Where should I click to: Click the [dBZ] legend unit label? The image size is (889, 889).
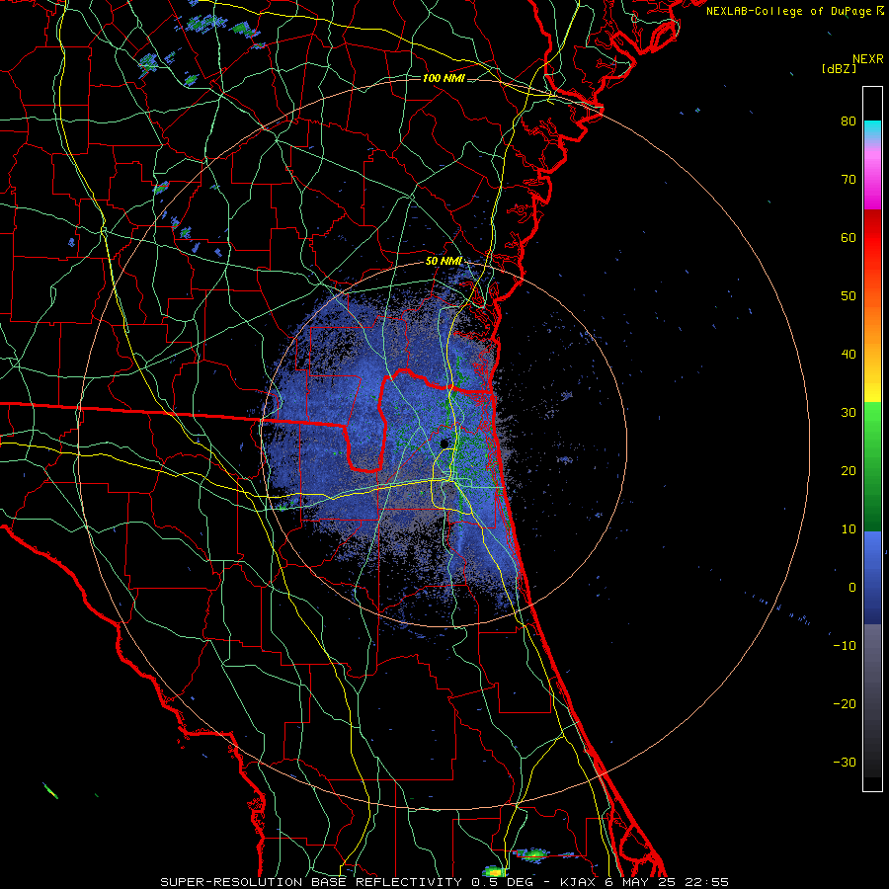click(839, 69)
